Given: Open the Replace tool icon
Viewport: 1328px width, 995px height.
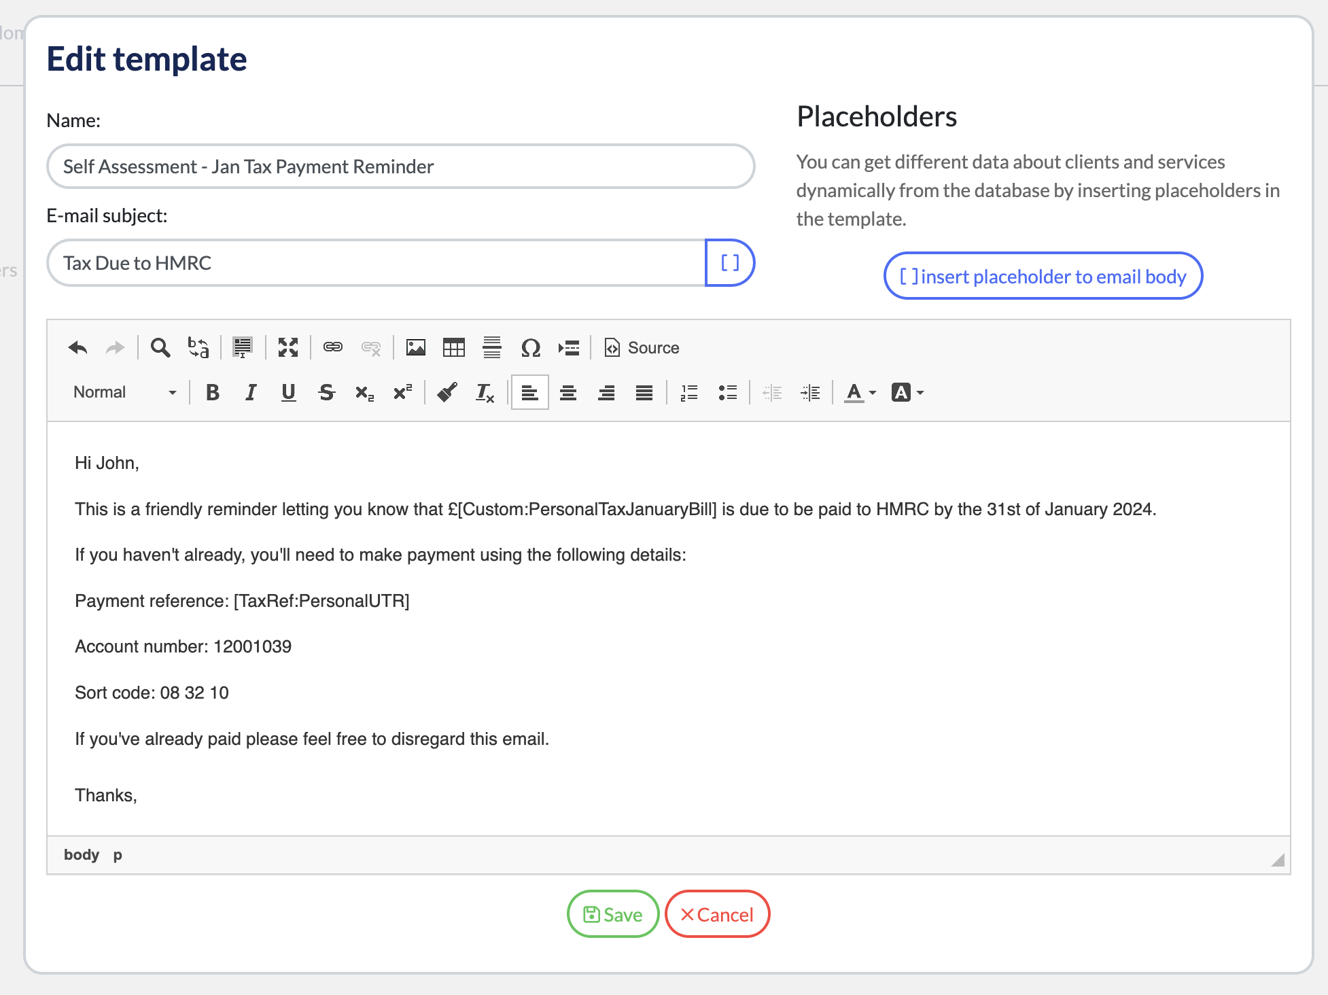Looking at the screenshot, I should pyautogui.click(x=198, y=348).
